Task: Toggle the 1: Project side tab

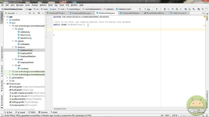Action: (x=2, y=18)
